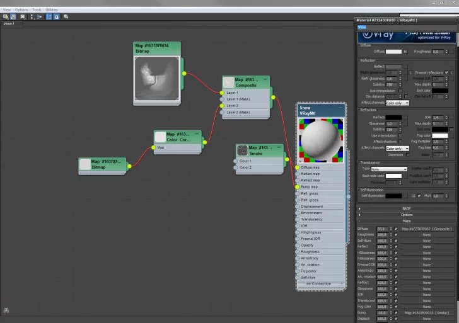The width and height of the screenshot is (459, 323).
Task: Collapse the Smoke node with minus
Action: (x=279, y=147)
